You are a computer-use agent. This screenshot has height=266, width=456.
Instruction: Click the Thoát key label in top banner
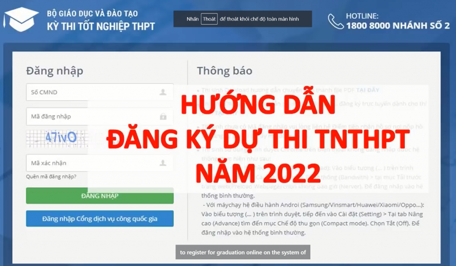tap(208, 19)
